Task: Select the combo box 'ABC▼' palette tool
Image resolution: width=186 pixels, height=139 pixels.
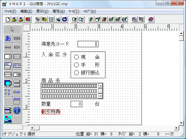Action: (17, 65)
